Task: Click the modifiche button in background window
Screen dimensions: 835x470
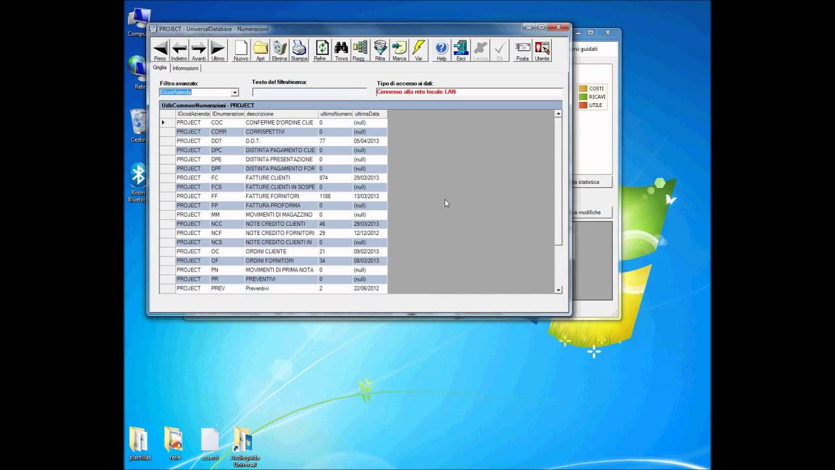Action: [x=592, y=212]
